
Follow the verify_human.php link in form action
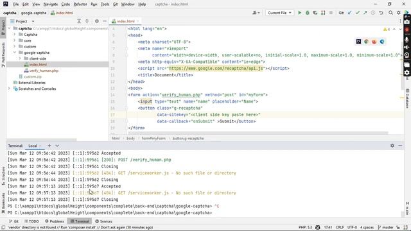click(x=181, y=95)
